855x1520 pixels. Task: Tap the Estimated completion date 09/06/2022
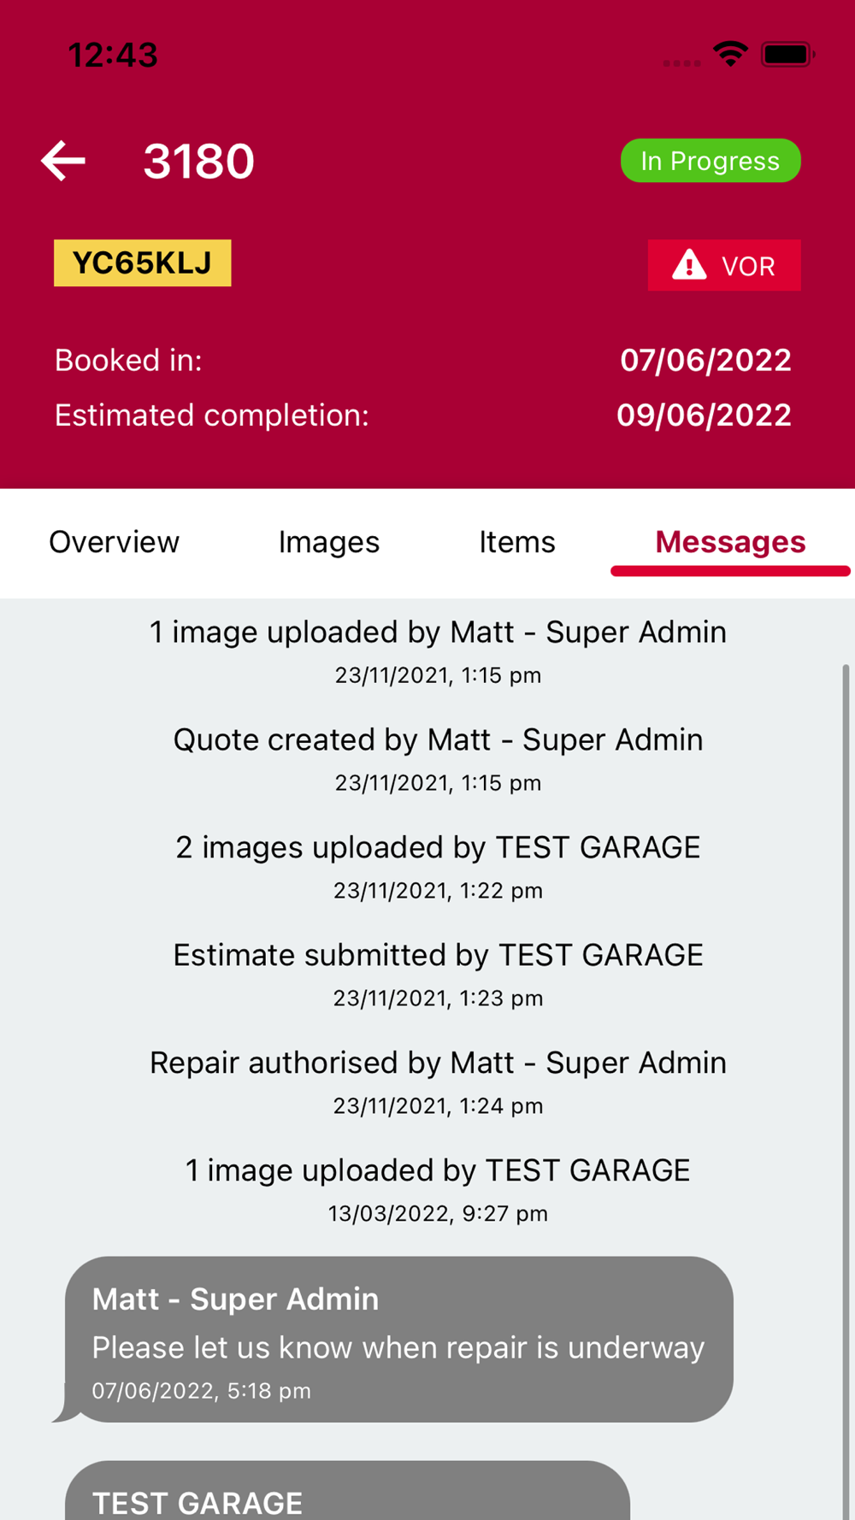[704, 415]
